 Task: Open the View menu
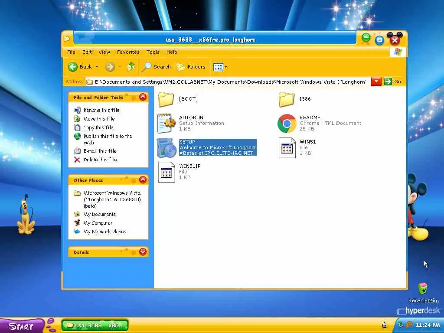[104, 52]
